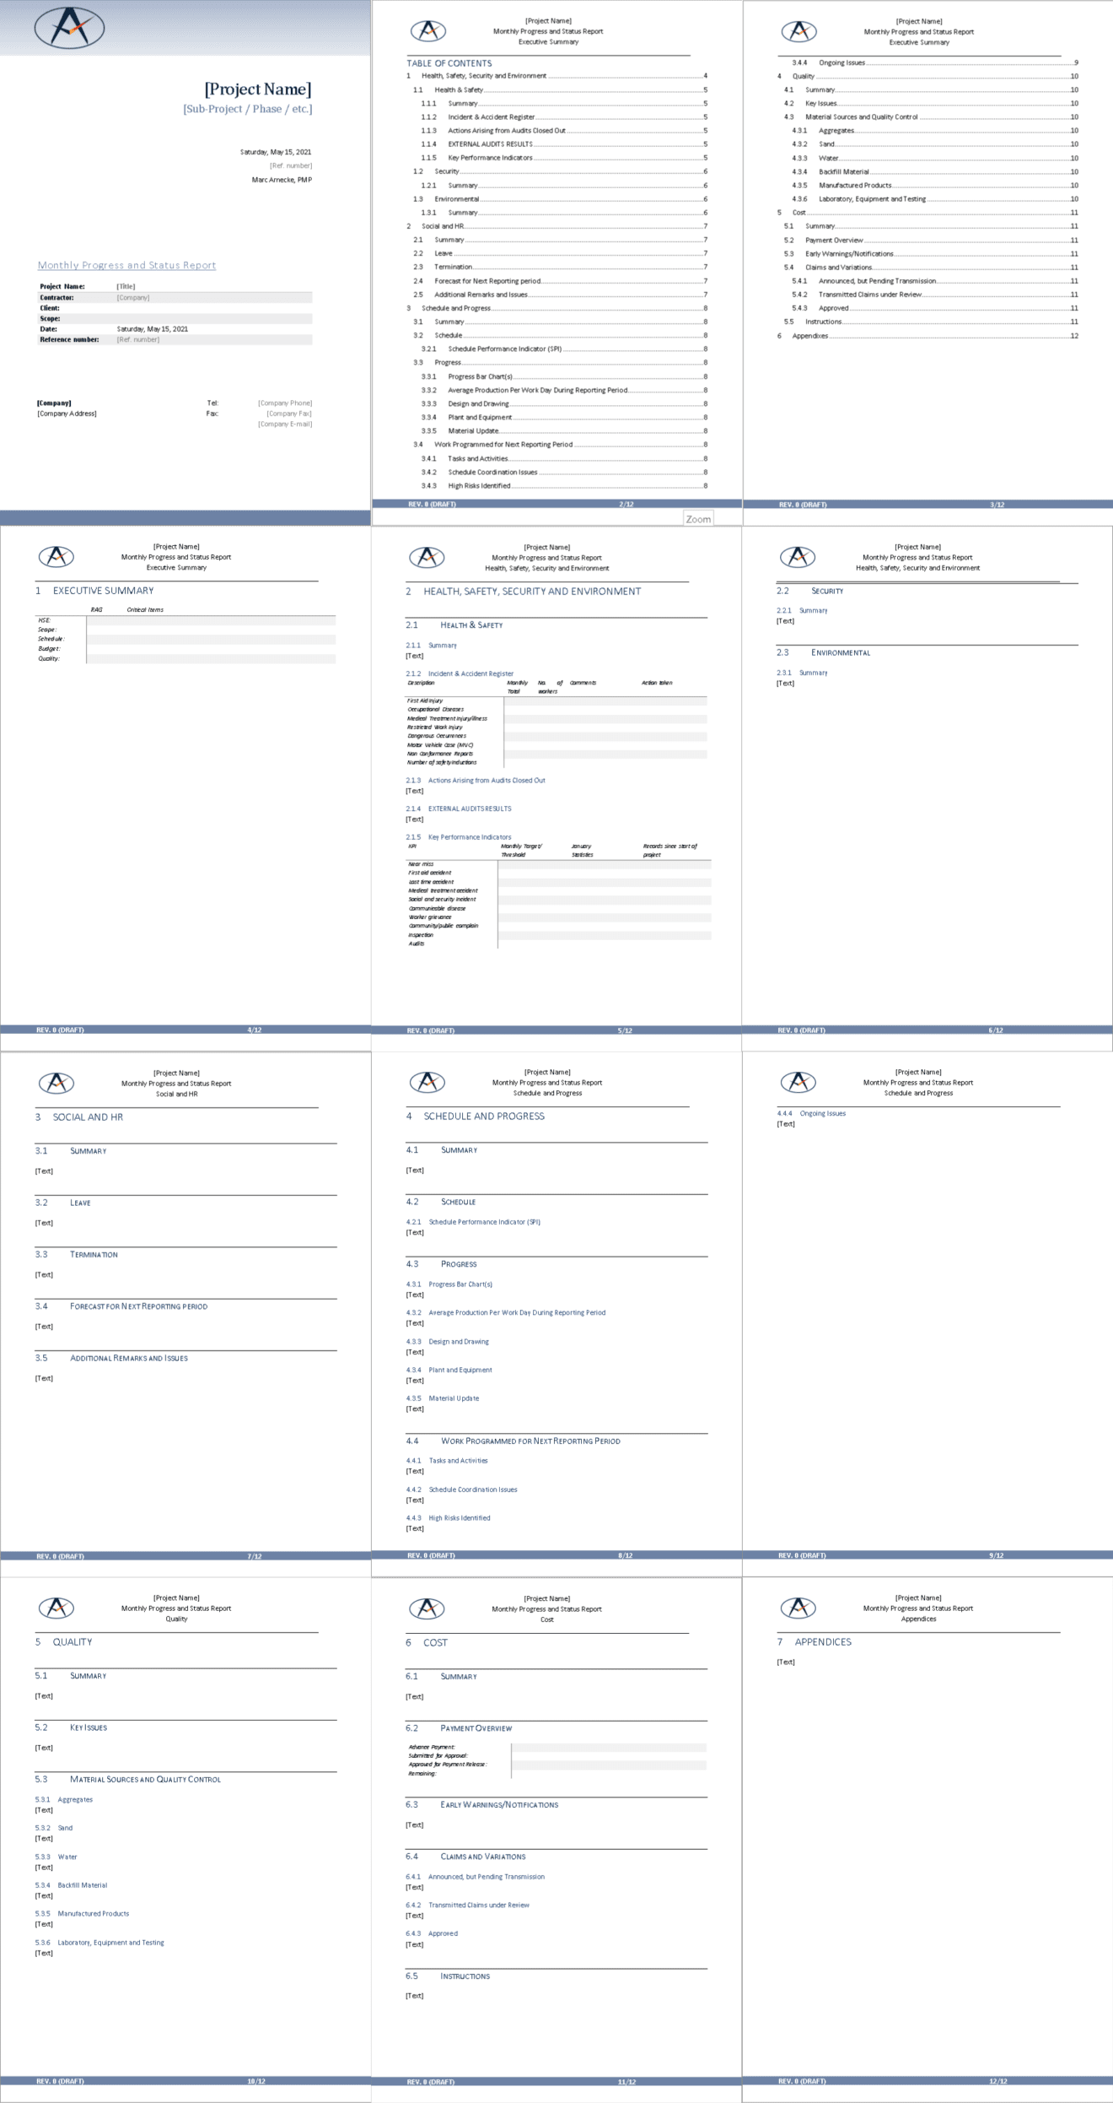Viewport: 1113px width, 2103px height.
Task: Click heading 4.3.2 Average Production Per Work Day
Action: coord(506,1312)
